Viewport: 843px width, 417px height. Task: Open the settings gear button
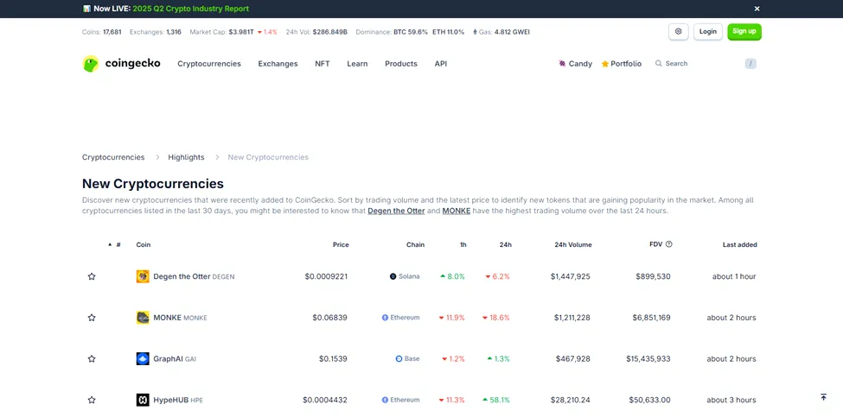tap(679, 32)
